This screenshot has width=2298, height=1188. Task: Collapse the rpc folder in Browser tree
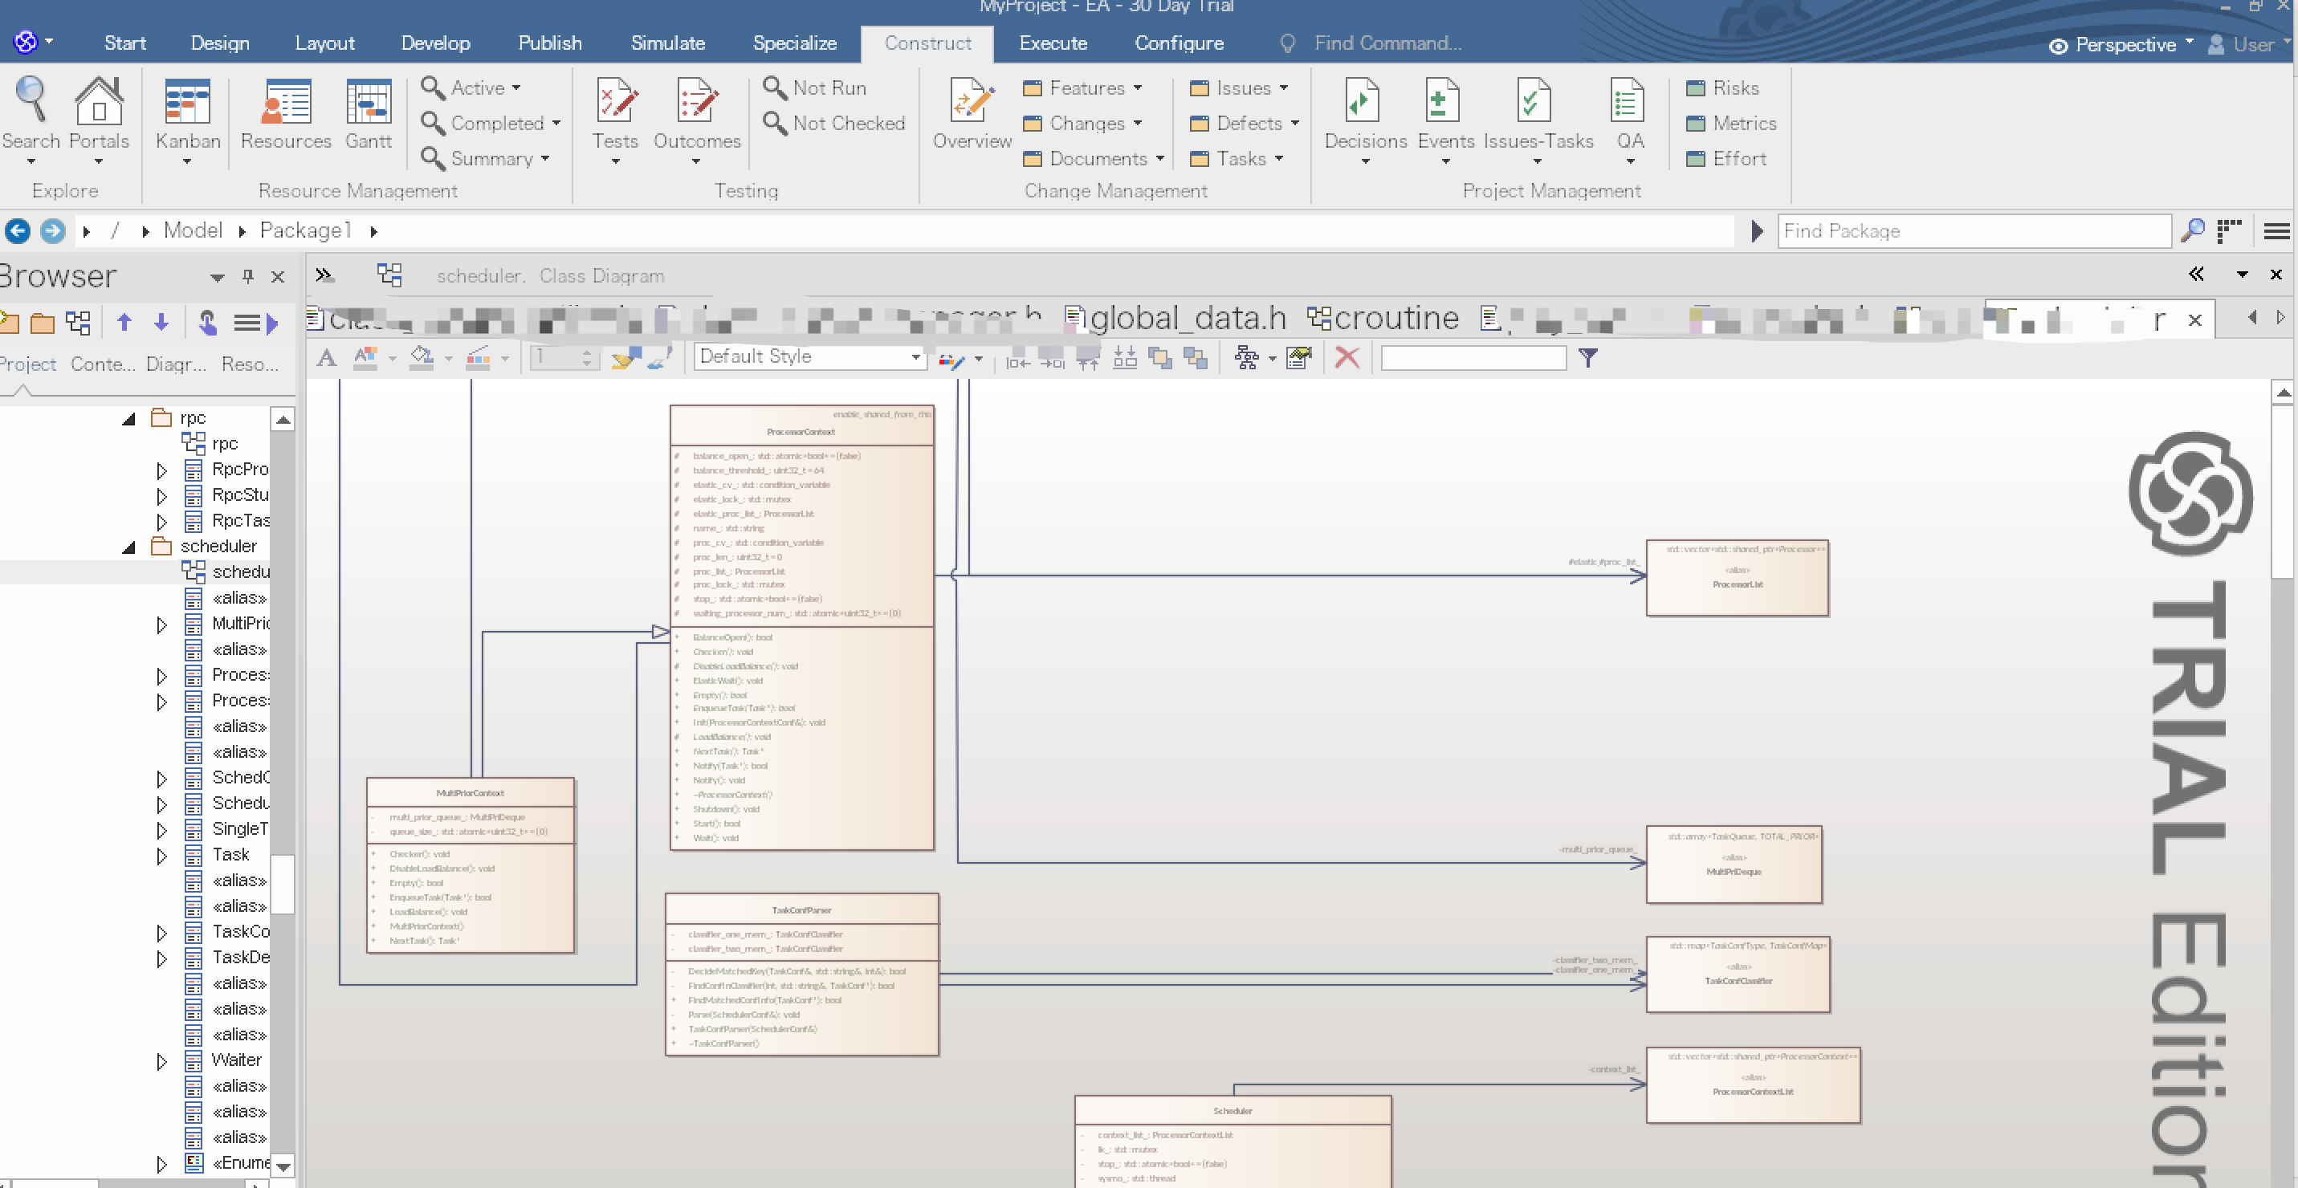(129, 418)
